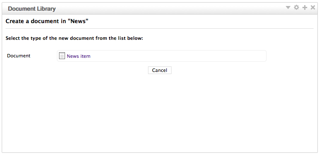Screen dimensions: 320x155
Task: Click the word "item" in News item link
Action: pos(85,56)
